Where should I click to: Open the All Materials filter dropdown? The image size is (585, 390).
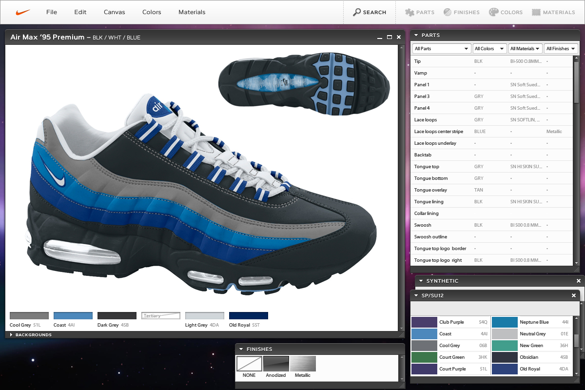coord(525,49)
